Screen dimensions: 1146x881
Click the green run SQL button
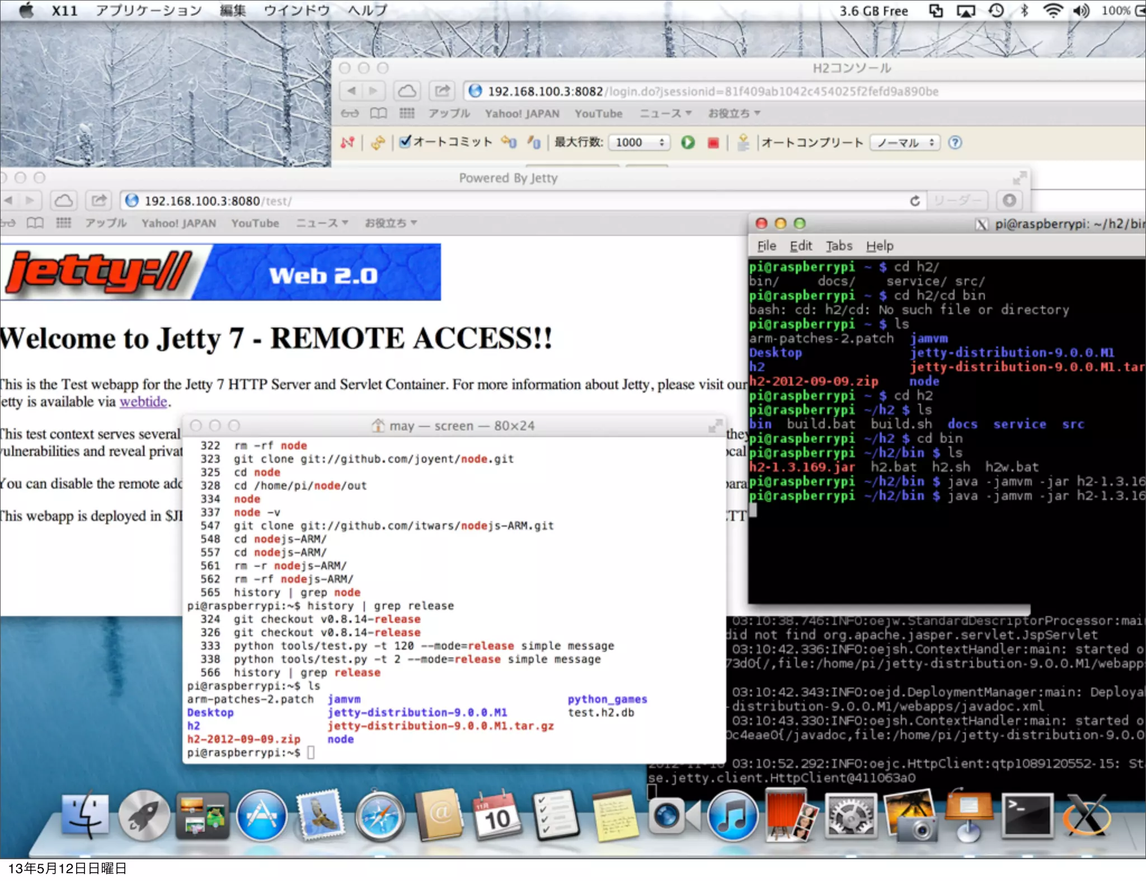(x=688, y=143)
